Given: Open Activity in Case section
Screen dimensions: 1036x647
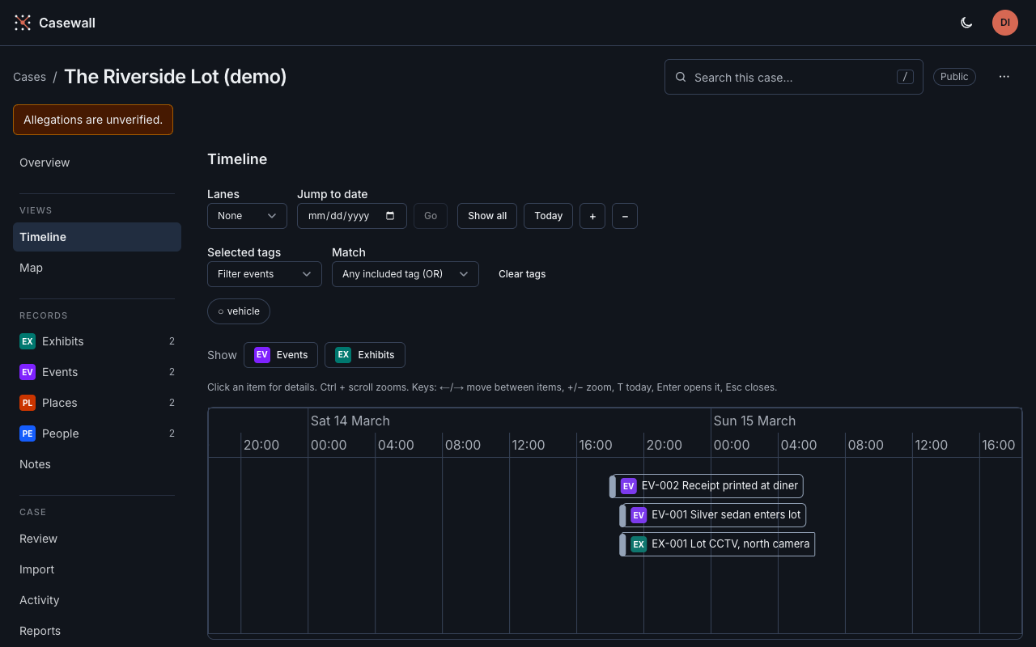Looking at the screenshot, I should [x=97, y=600].
